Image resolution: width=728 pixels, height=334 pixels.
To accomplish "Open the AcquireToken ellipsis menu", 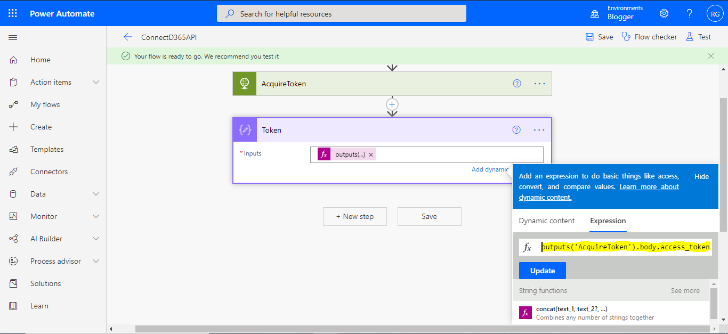I will tap(539, 83).
